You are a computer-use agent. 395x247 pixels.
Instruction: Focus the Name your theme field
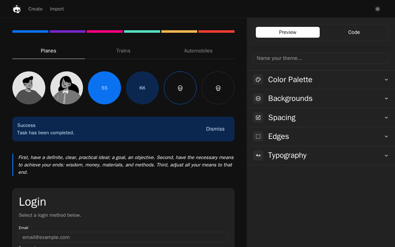[x=321, y=58]
